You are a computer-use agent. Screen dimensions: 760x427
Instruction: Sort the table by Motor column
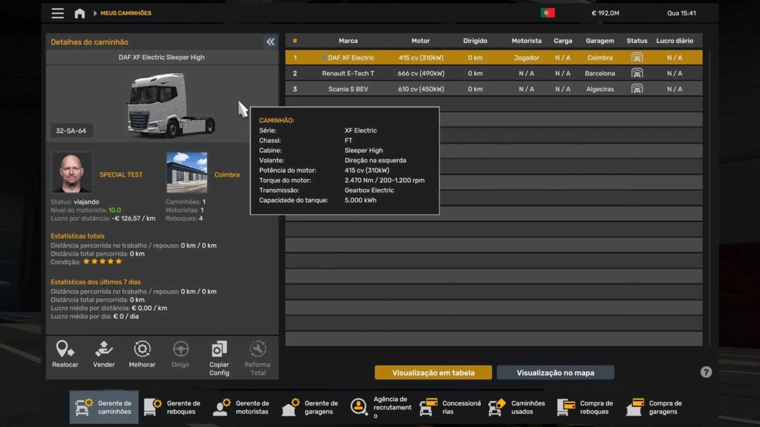421,40
